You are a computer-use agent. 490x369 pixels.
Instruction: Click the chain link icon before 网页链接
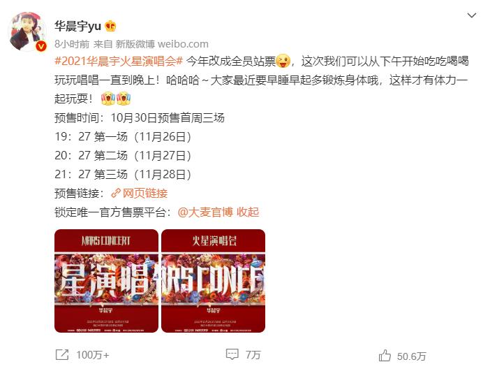[116, 193]
